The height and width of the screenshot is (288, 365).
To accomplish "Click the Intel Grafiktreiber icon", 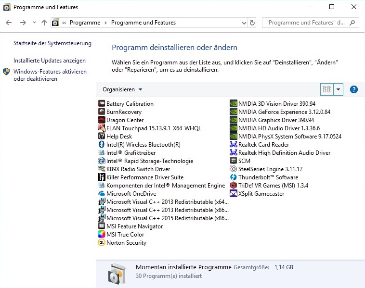I will pyautogui.click(x=102, y=152).
